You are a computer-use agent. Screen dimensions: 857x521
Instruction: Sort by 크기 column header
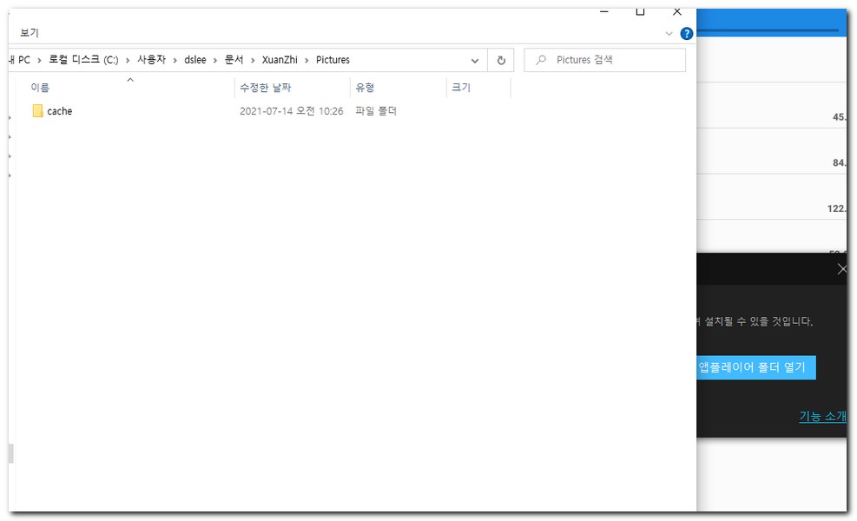(460, 89)
